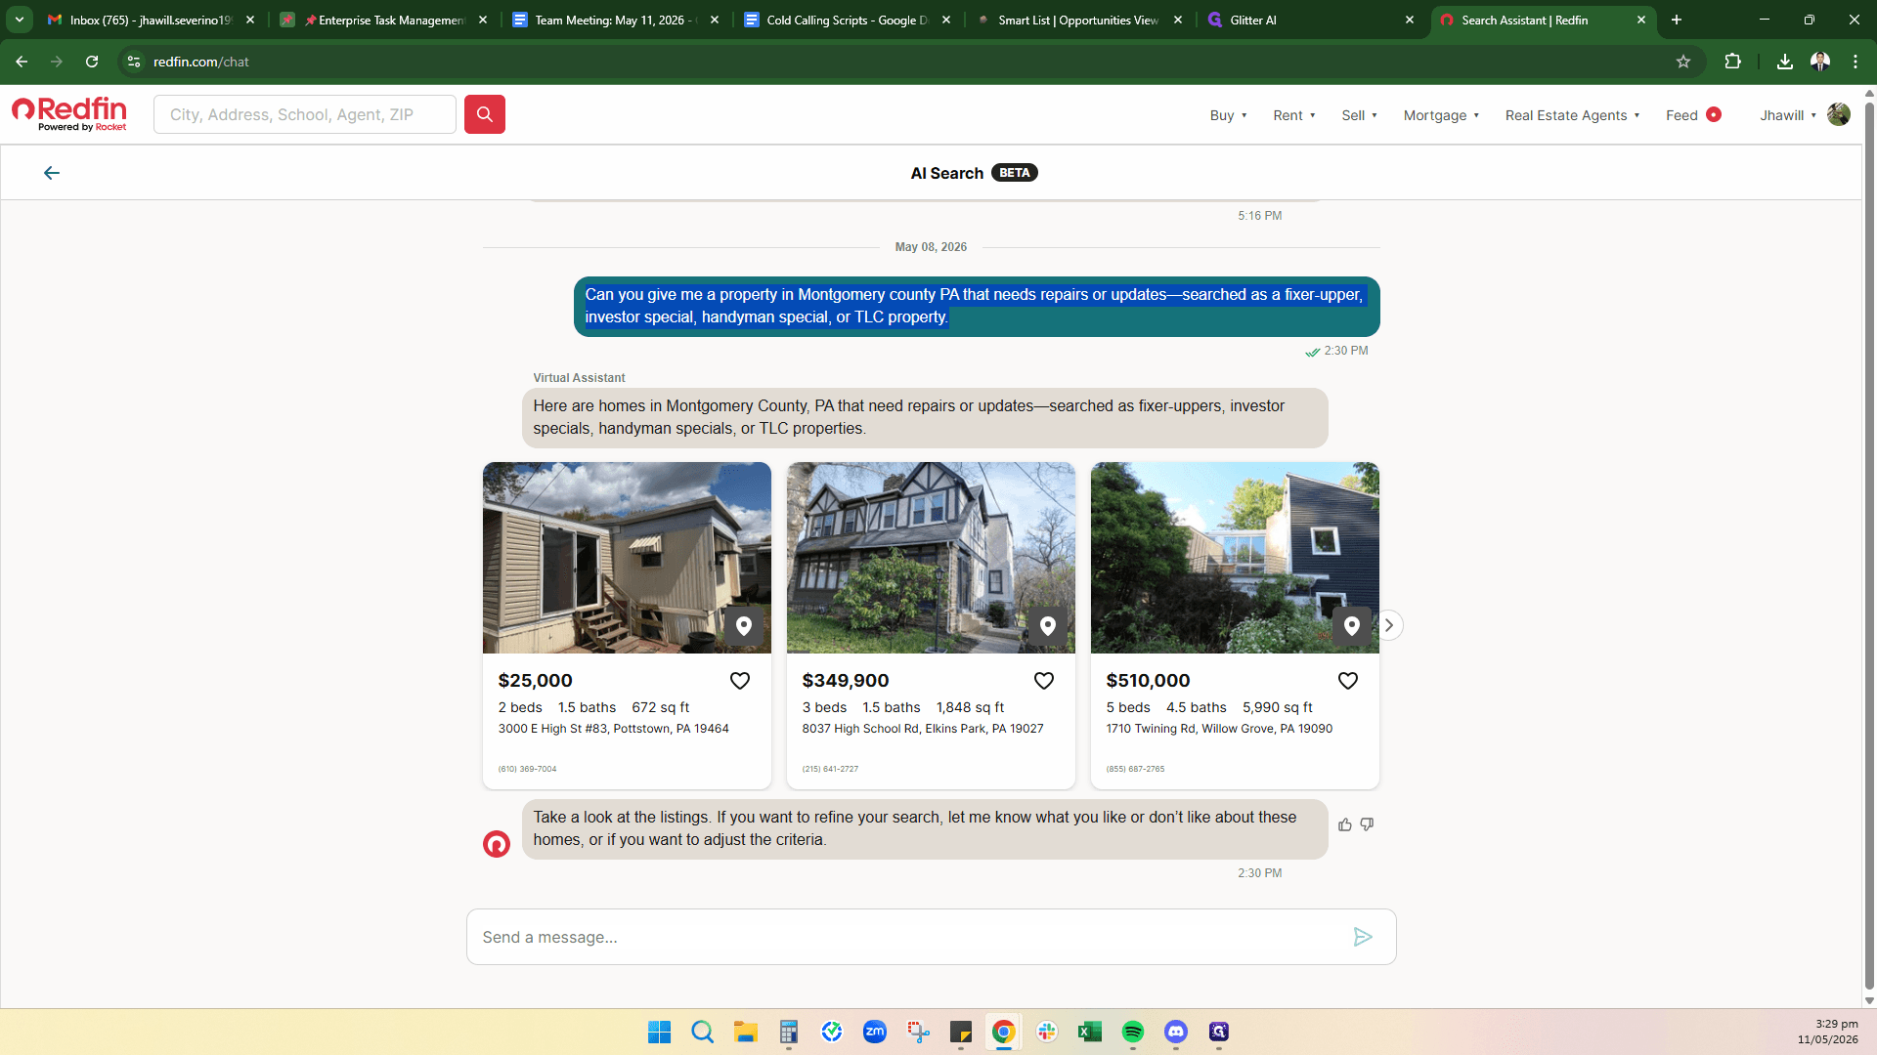Show map pin for $25,000 home
The image size is (1877, 1055).
tap(744, 626)
